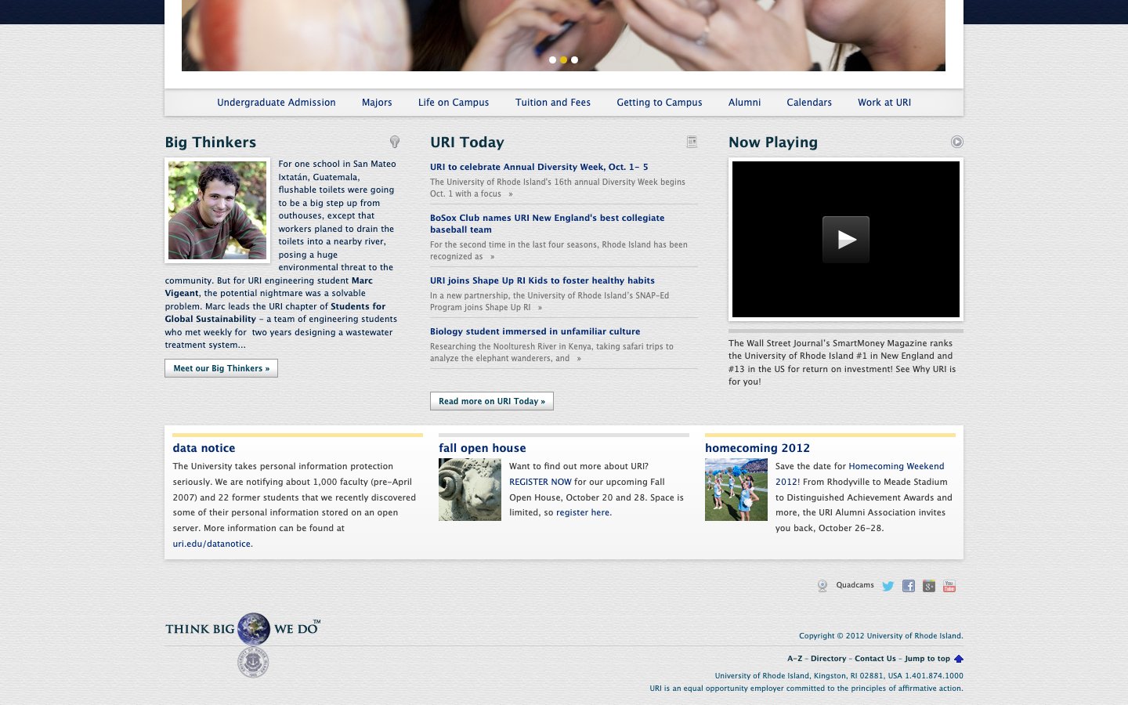This screenshot has height=705, width=1128.
Task: Click REGISTER NOW for Fall Open House
Action: tap(540, 482)
